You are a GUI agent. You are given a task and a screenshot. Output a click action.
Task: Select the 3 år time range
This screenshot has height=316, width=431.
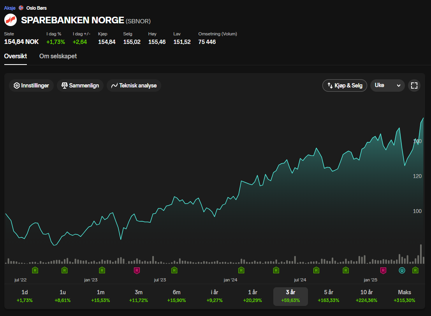tap(290, 296)
